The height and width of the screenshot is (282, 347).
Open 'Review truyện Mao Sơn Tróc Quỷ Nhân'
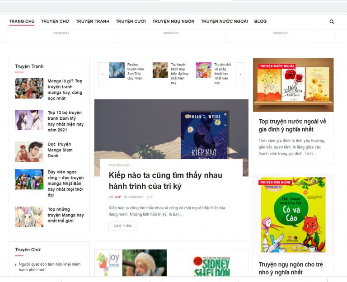(x=136, y=71)
